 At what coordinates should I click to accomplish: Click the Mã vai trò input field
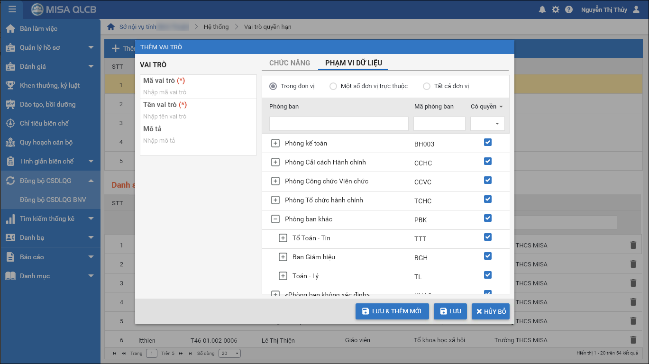[x=198, y=92]
